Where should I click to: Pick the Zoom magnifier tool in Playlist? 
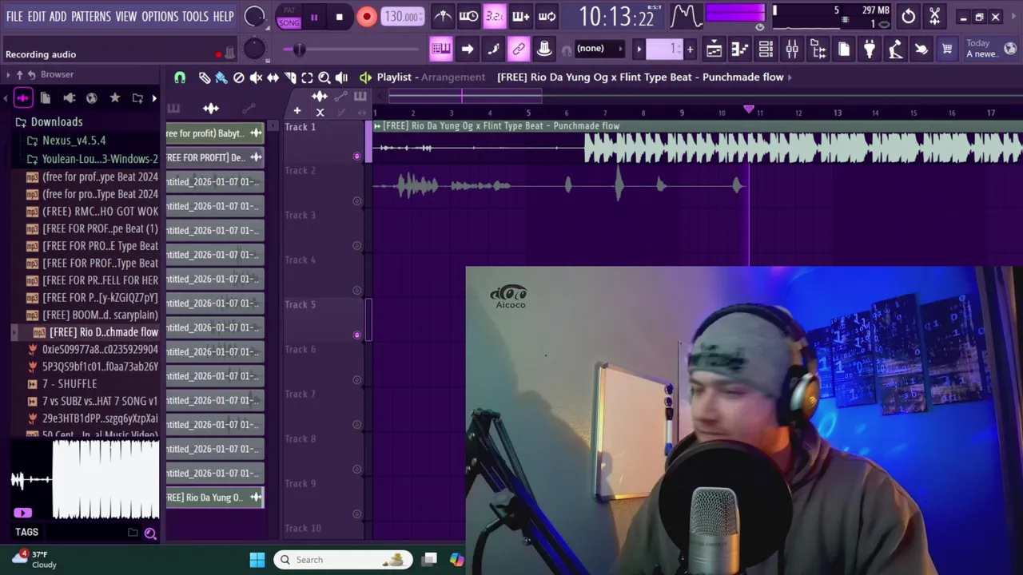(324, 77)
